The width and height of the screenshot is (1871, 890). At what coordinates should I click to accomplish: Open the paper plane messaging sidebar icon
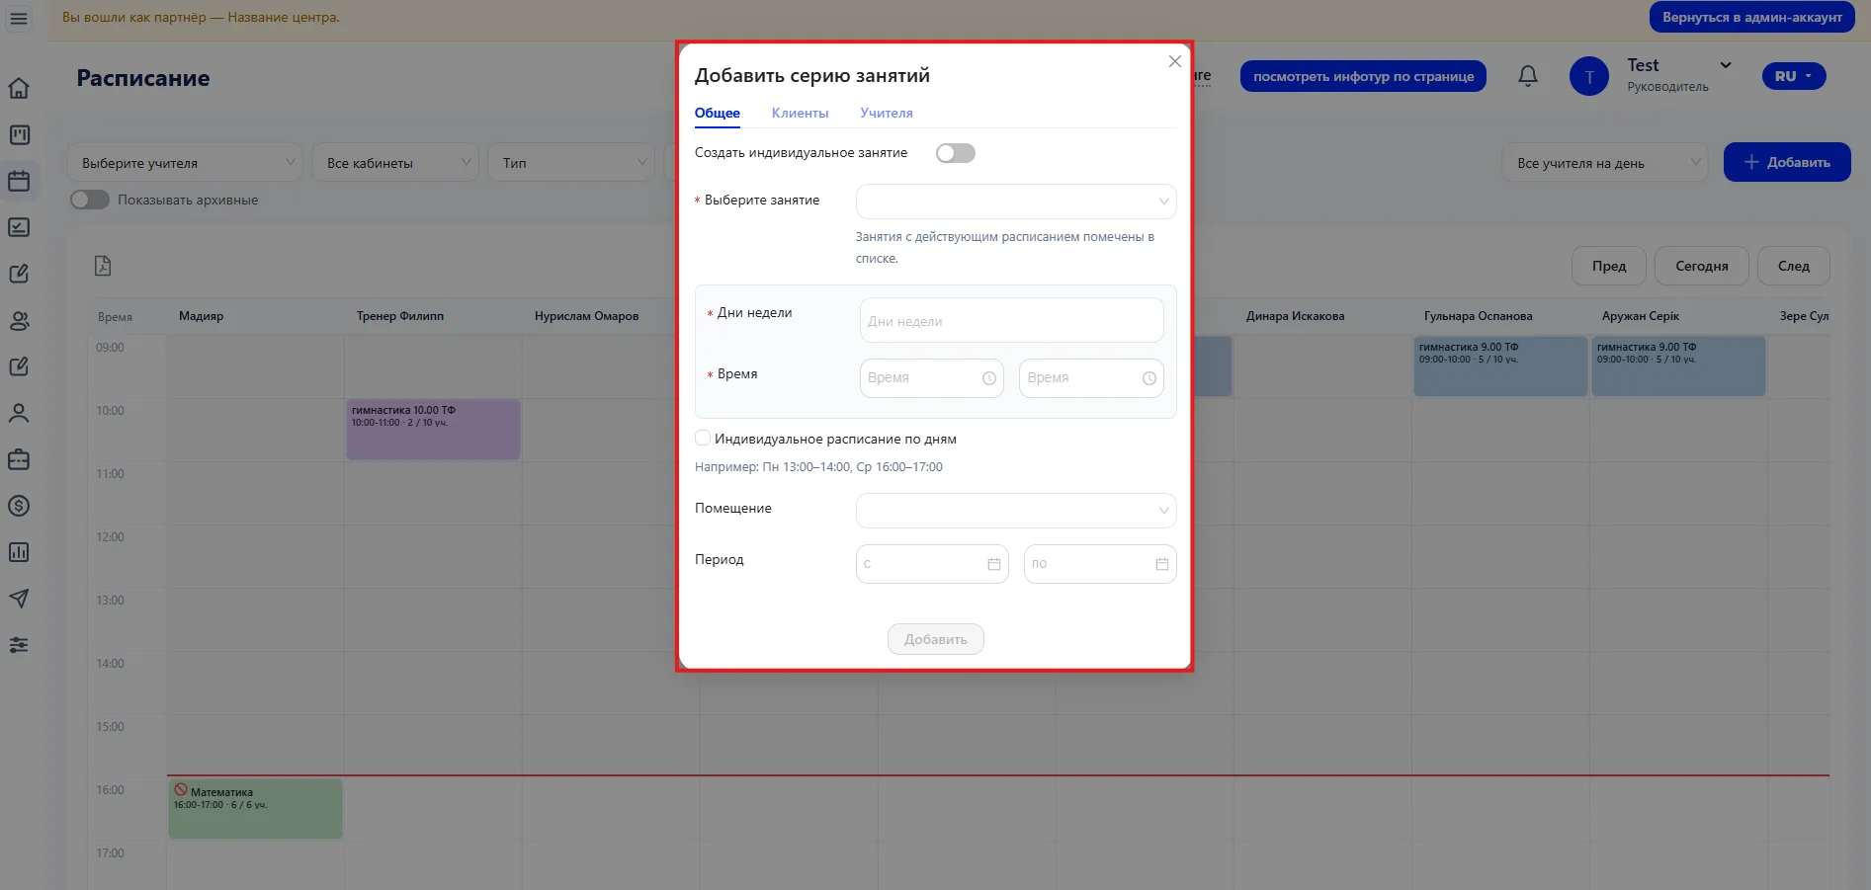click(19, 599)
